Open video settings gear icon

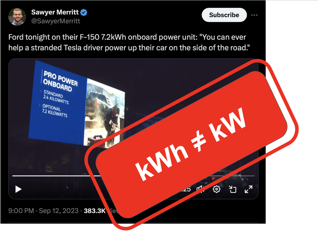216,189
